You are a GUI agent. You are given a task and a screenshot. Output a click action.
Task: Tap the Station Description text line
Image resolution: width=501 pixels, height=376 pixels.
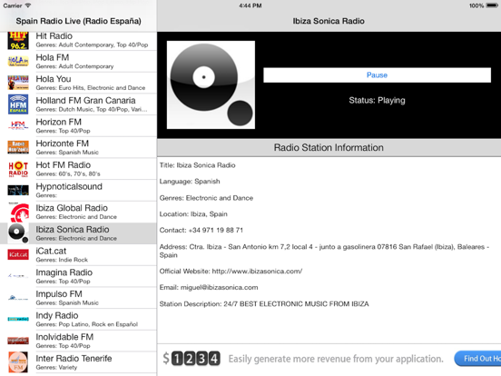[x=264, y=303]
